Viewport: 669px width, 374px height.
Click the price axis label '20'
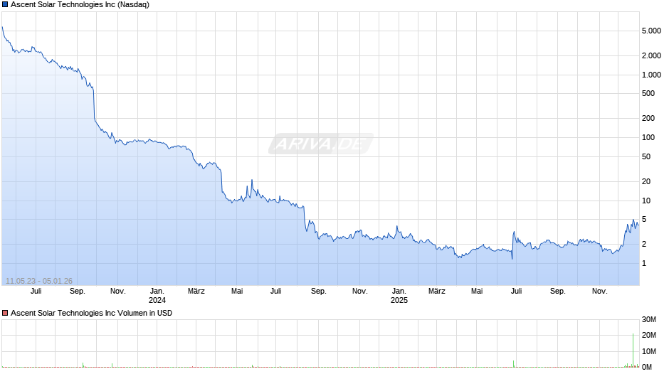[x=646, y=181]
